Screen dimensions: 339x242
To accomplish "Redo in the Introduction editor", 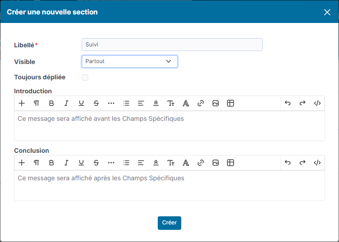I will (302, 103).
